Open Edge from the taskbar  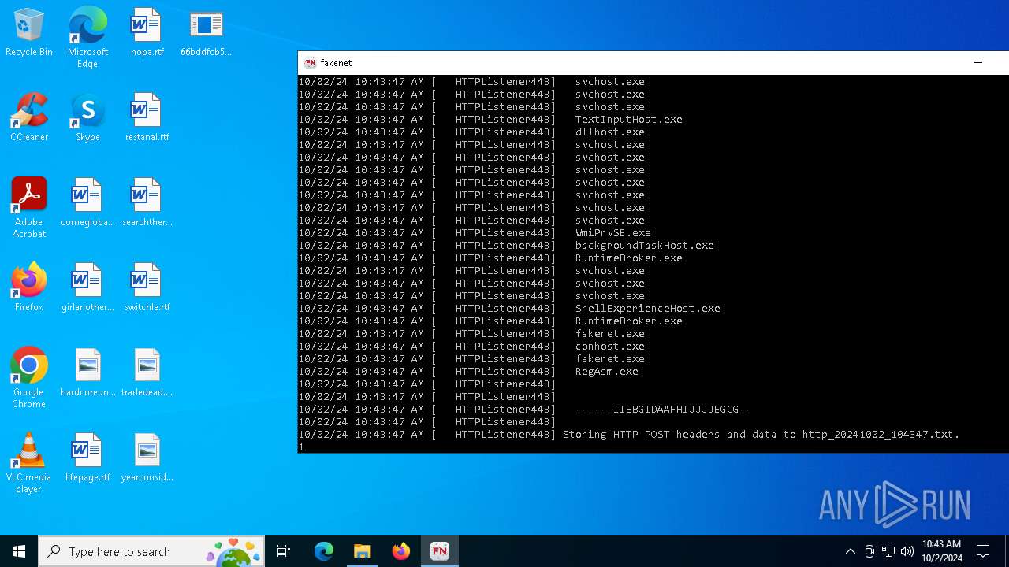click(324, 551)
